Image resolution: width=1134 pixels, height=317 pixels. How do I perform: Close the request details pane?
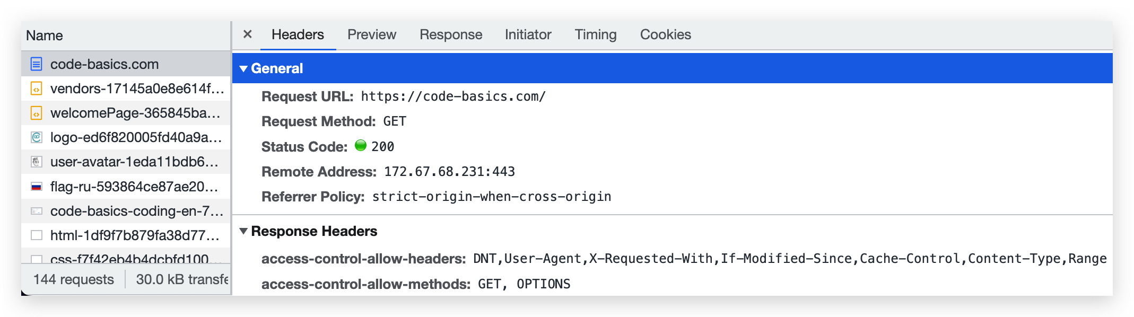click(247, 34)
